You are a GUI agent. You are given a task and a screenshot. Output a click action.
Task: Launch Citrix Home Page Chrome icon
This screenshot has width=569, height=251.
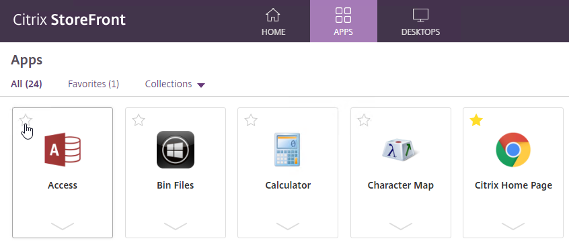pos(513,150)
